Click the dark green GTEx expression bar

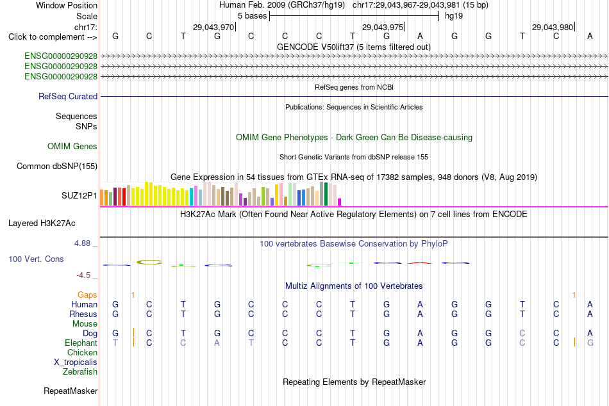[x=326, y=194]
